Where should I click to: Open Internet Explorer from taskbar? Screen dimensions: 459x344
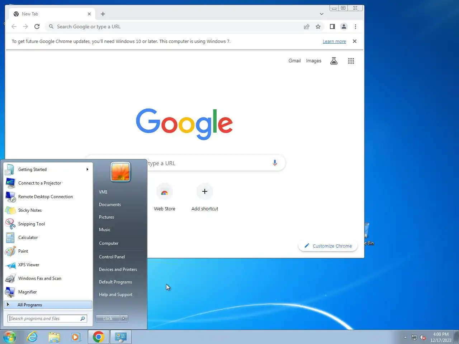(32, 337)
